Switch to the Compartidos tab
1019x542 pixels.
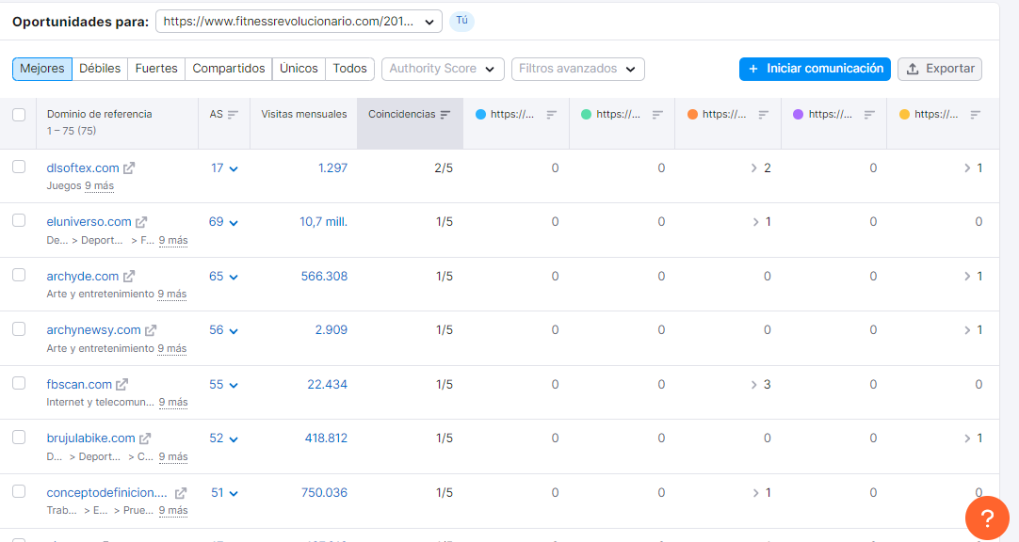229,69
